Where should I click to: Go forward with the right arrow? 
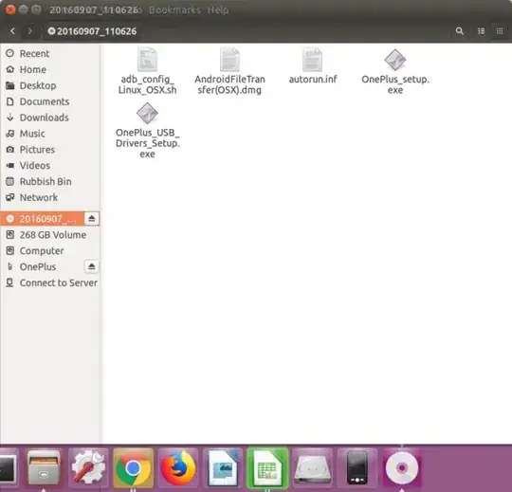click(x=29, y=31)
